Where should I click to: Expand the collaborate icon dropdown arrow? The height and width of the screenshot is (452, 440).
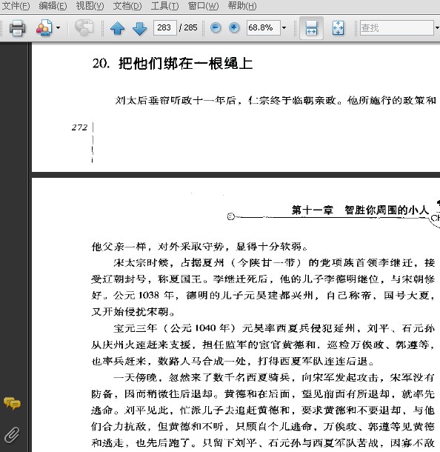tap(59, 28)
